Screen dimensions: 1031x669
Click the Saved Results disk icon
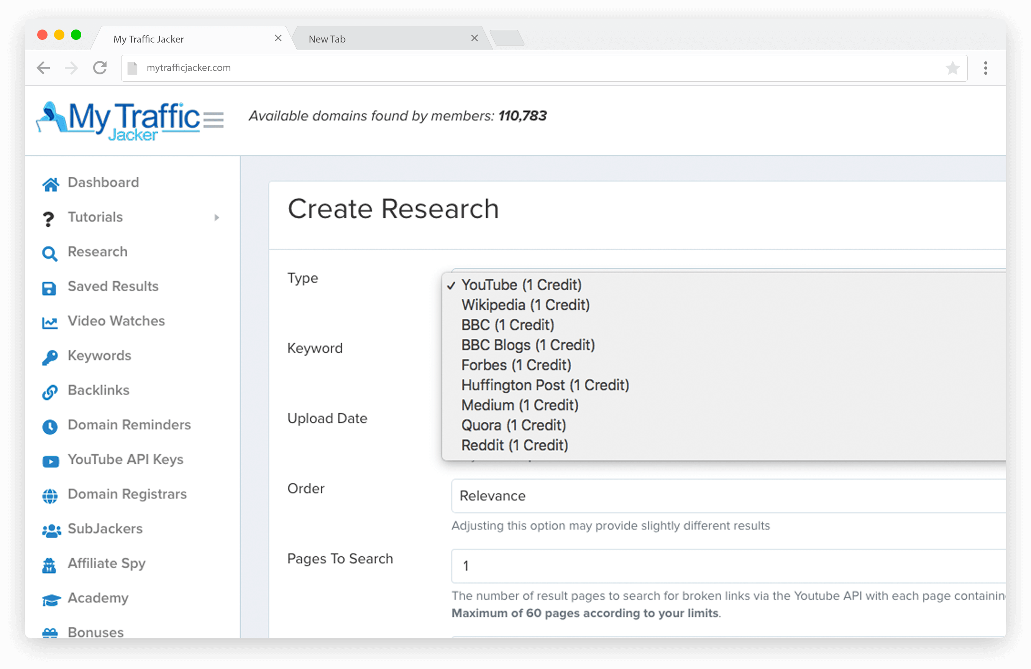[x=49, y=288]
